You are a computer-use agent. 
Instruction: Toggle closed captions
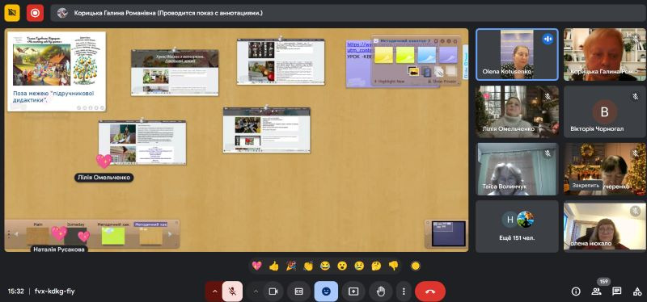pos(298,292)
